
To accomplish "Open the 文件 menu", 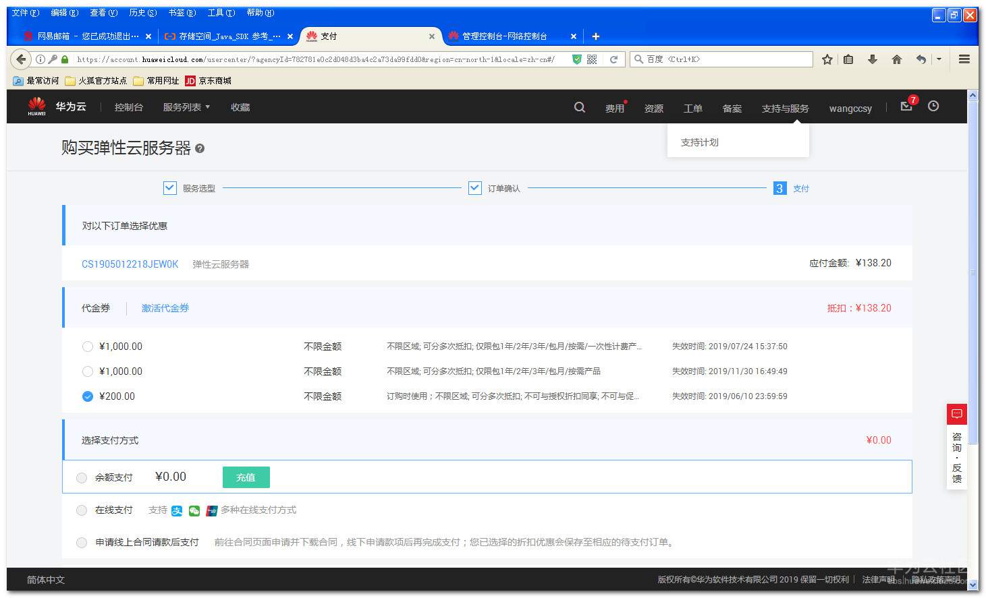I will pos(26,13).
